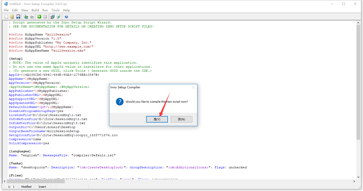Click the AppPublisher={#MyAppPublisher} line
The height and width of the screenshot is (191, 363).
pyautogui.click(x=39, y=91)
